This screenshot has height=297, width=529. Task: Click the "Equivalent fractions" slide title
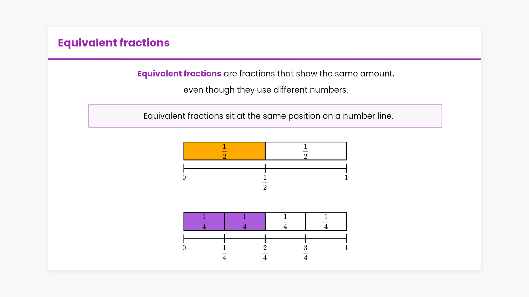114,43
